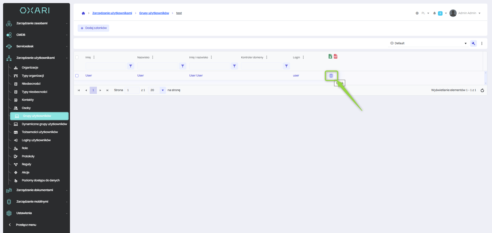Follow the Grupy użytkowników breadcrumb link
The image size is (492, 233).
coord(154,13)
